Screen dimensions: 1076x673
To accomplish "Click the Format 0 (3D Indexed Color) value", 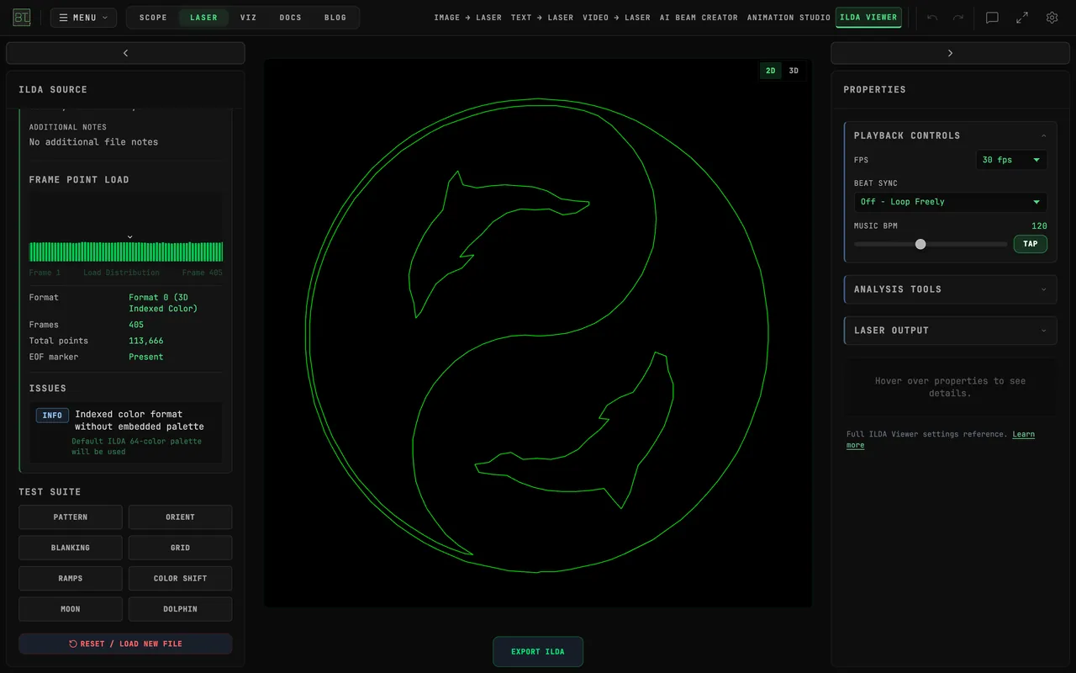I will [x=163, y=303].
